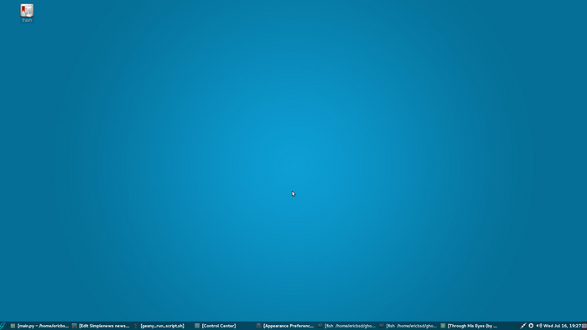Screen dimensions: 587x330
Task: Restore the second fish terminal window
Action: point(408,326)
